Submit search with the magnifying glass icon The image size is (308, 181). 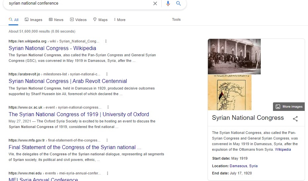pyautogui.click(x=178, y=3)
